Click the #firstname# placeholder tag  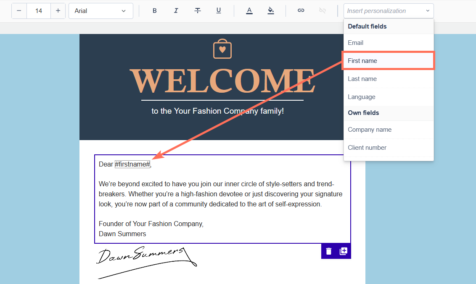pyautogui.click(x=132, y=164)
